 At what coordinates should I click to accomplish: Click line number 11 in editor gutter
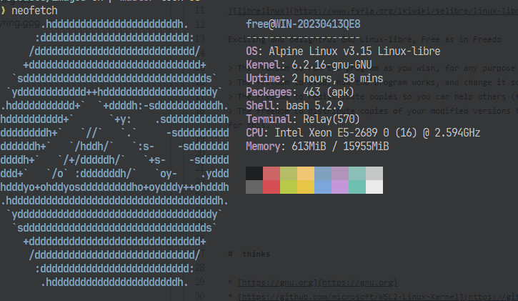pyautogui.click(x=200, y=10)
